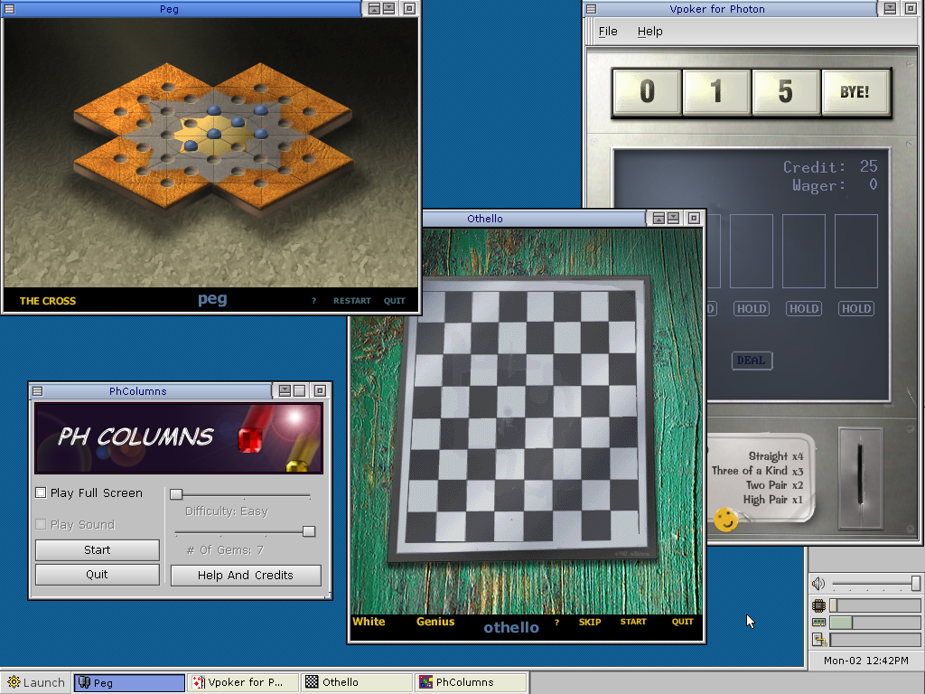Click the CPU chip monitor icon
This screenshot has height=694, width=925.
tap(818, 605)
